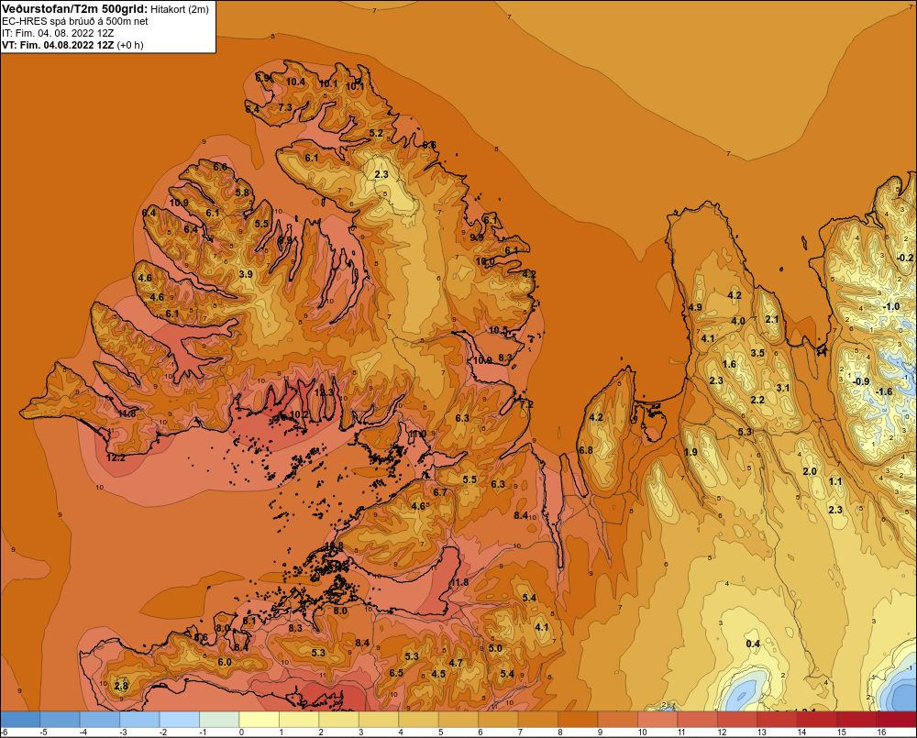This screenshot has width=917, height=738.
Task: Click the 2.0 temperature label
Action: (810, 471)
